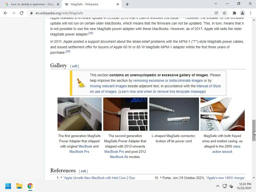Viewport: 256px width, 192px height.
Task: Open the taskbar clock and date
Action: tap(244, 186)
